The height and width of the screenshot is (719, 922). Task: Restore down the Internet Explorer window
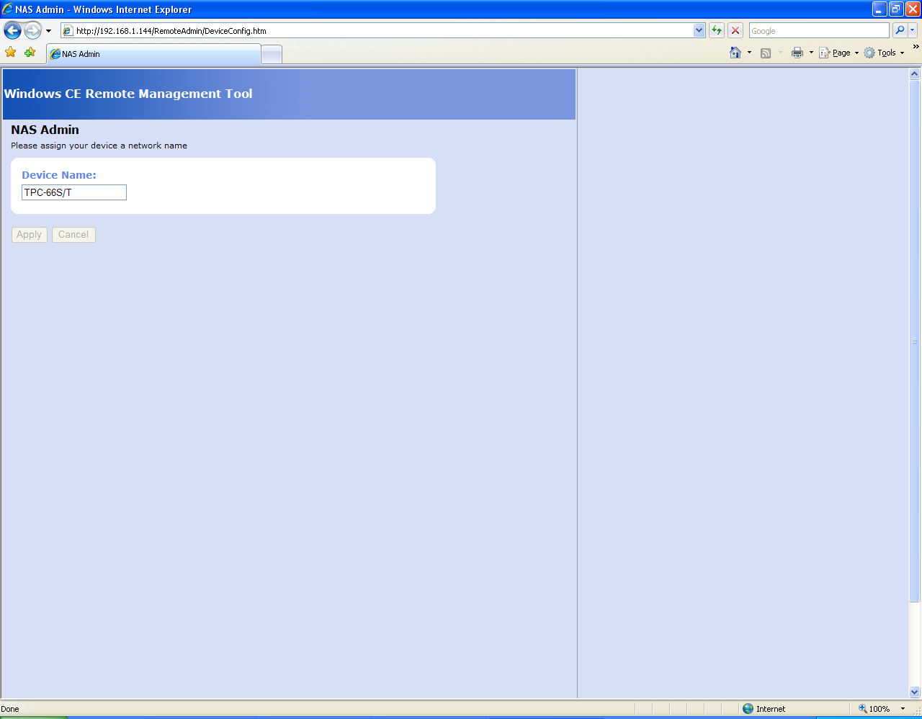point(896,9)
